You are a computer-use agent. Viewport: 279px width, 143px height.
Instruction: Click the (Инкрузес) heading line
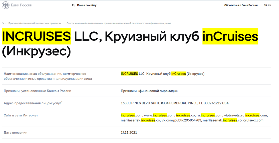[36, 51]
